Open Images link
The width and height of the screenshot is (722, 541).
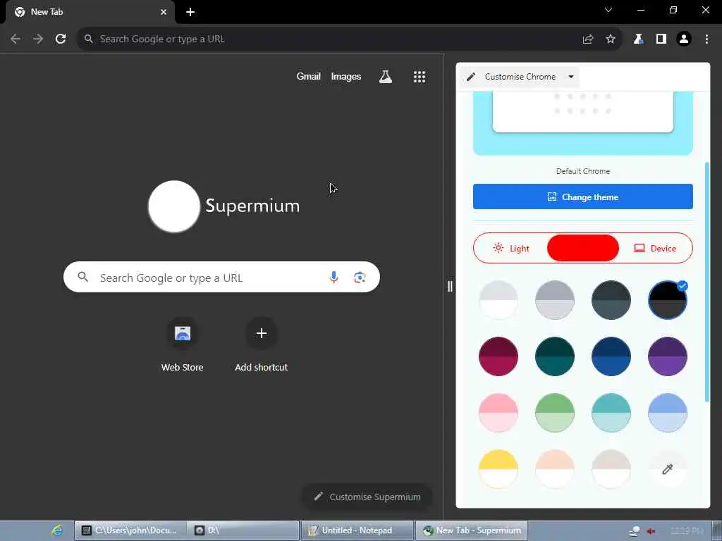pos(345,76)
